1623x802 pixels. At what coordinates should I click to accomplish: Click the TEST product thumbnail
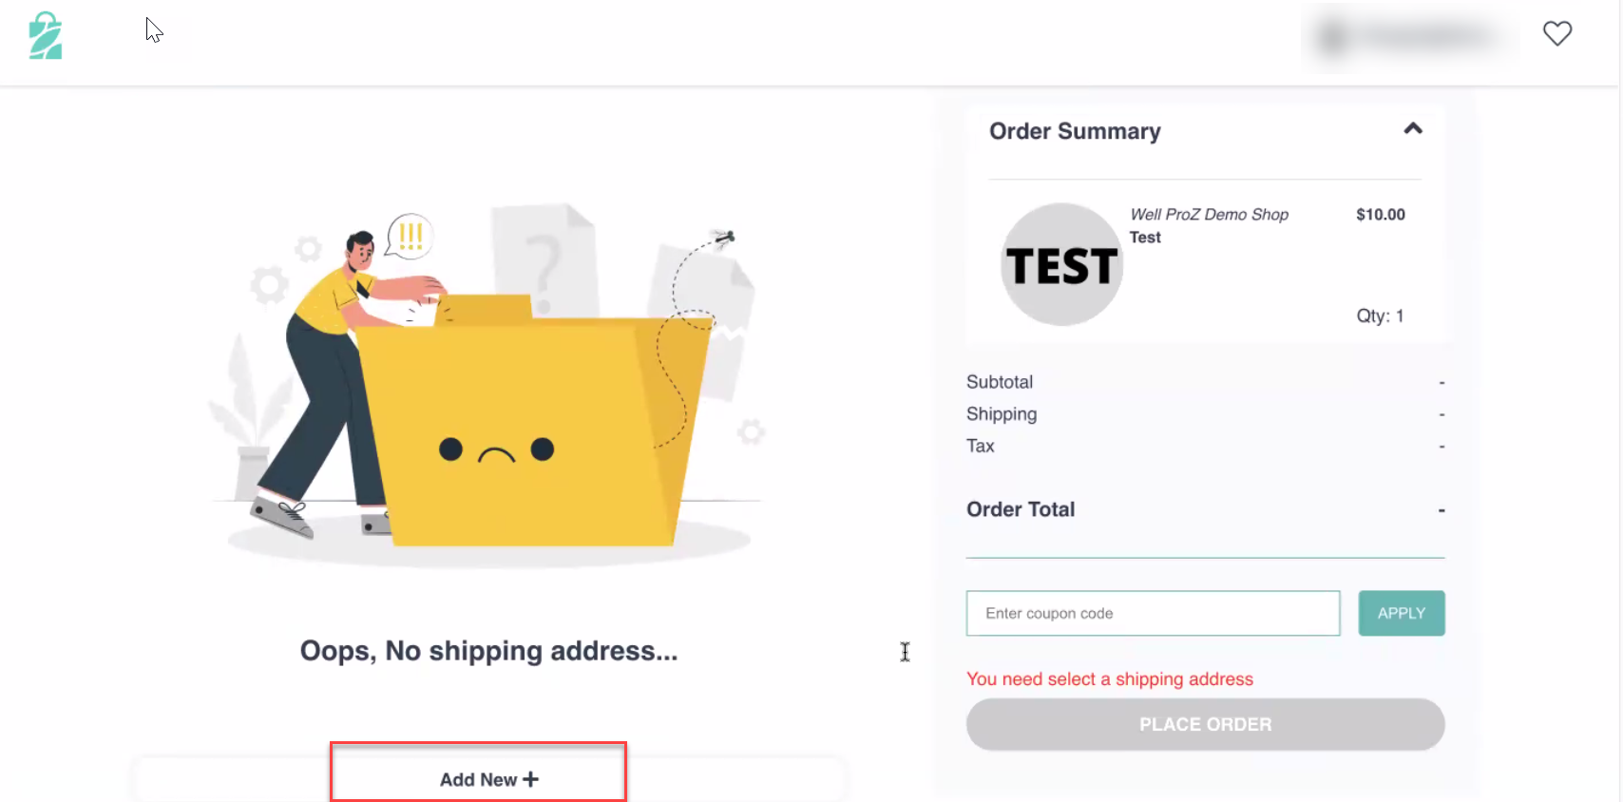[x=1061, y=264]
